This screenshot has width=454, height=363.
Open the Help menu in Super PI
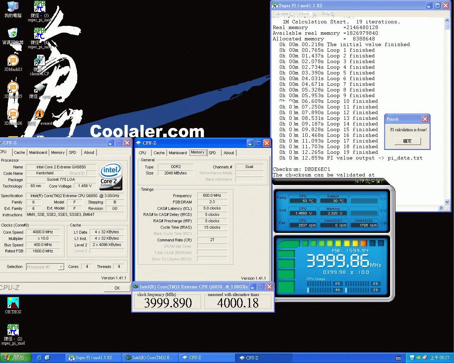click(x=328, y=14)
